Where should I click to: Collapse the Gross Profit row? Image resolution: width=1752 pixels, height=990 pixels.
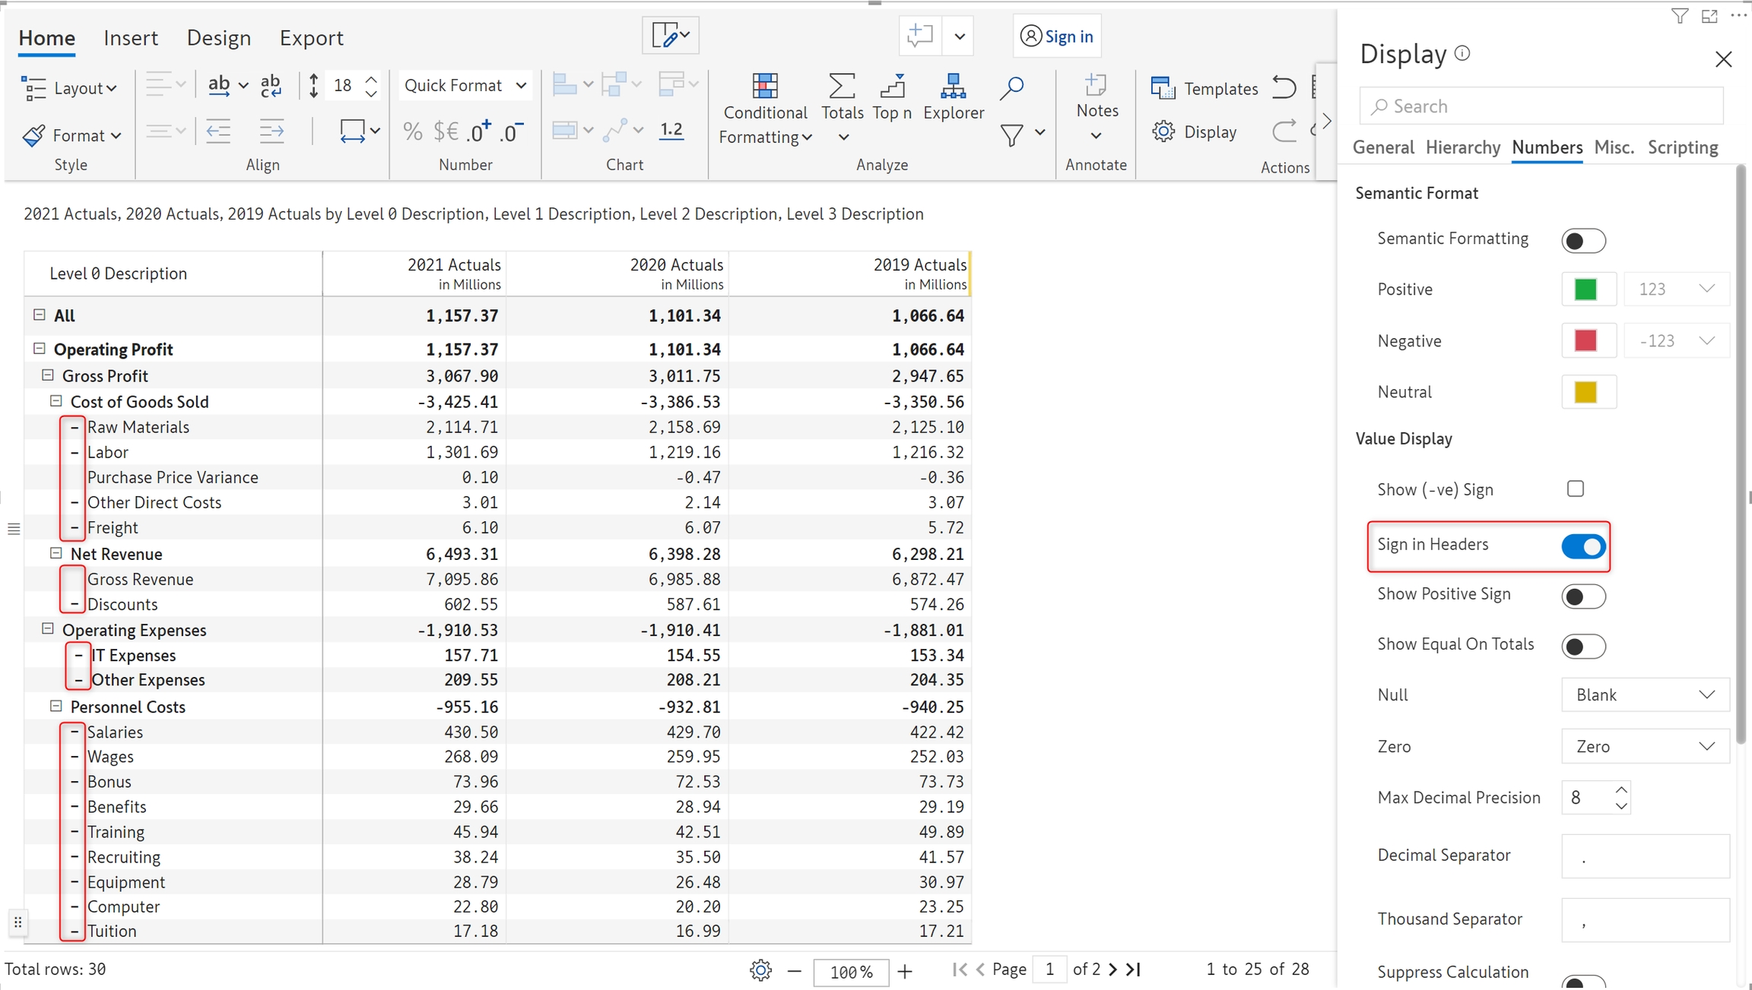click(x=47, y=375)
